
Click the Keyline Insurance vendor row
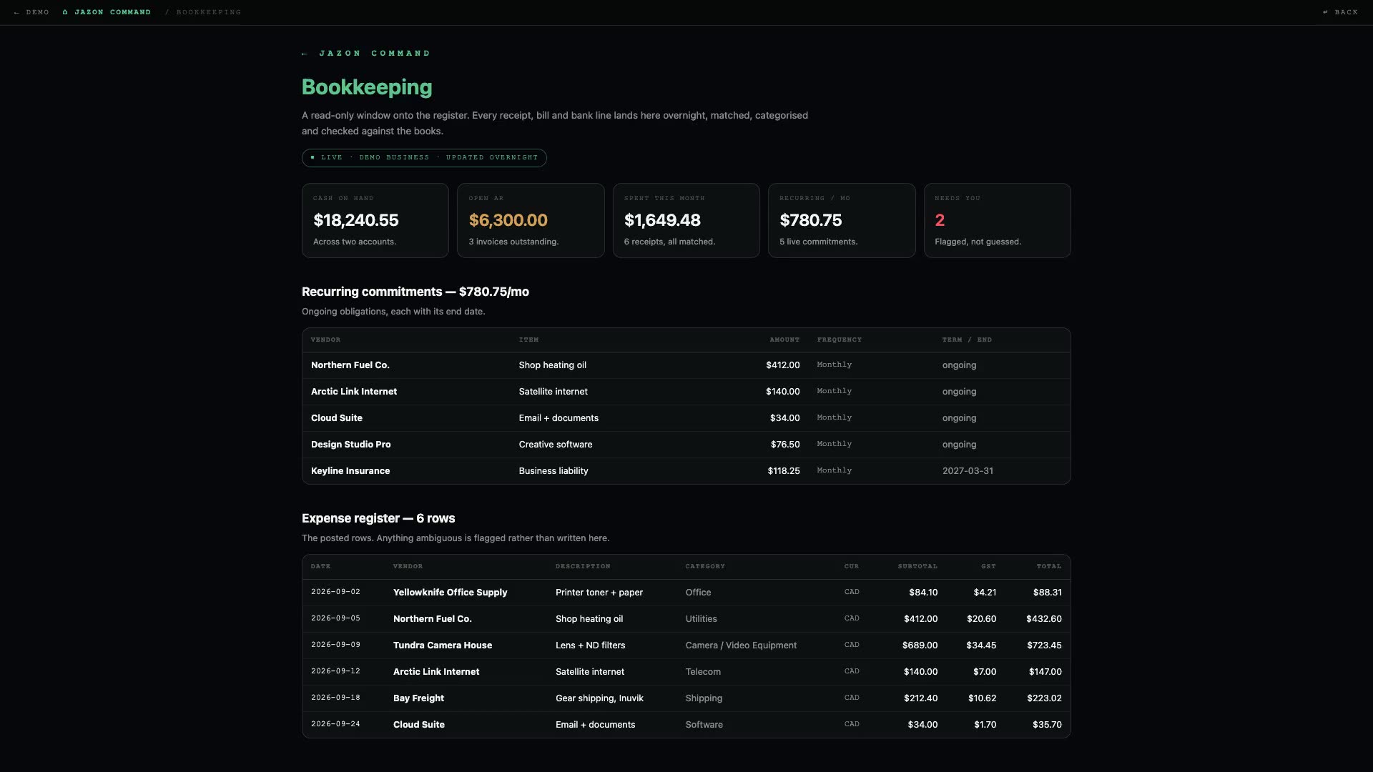686,471
